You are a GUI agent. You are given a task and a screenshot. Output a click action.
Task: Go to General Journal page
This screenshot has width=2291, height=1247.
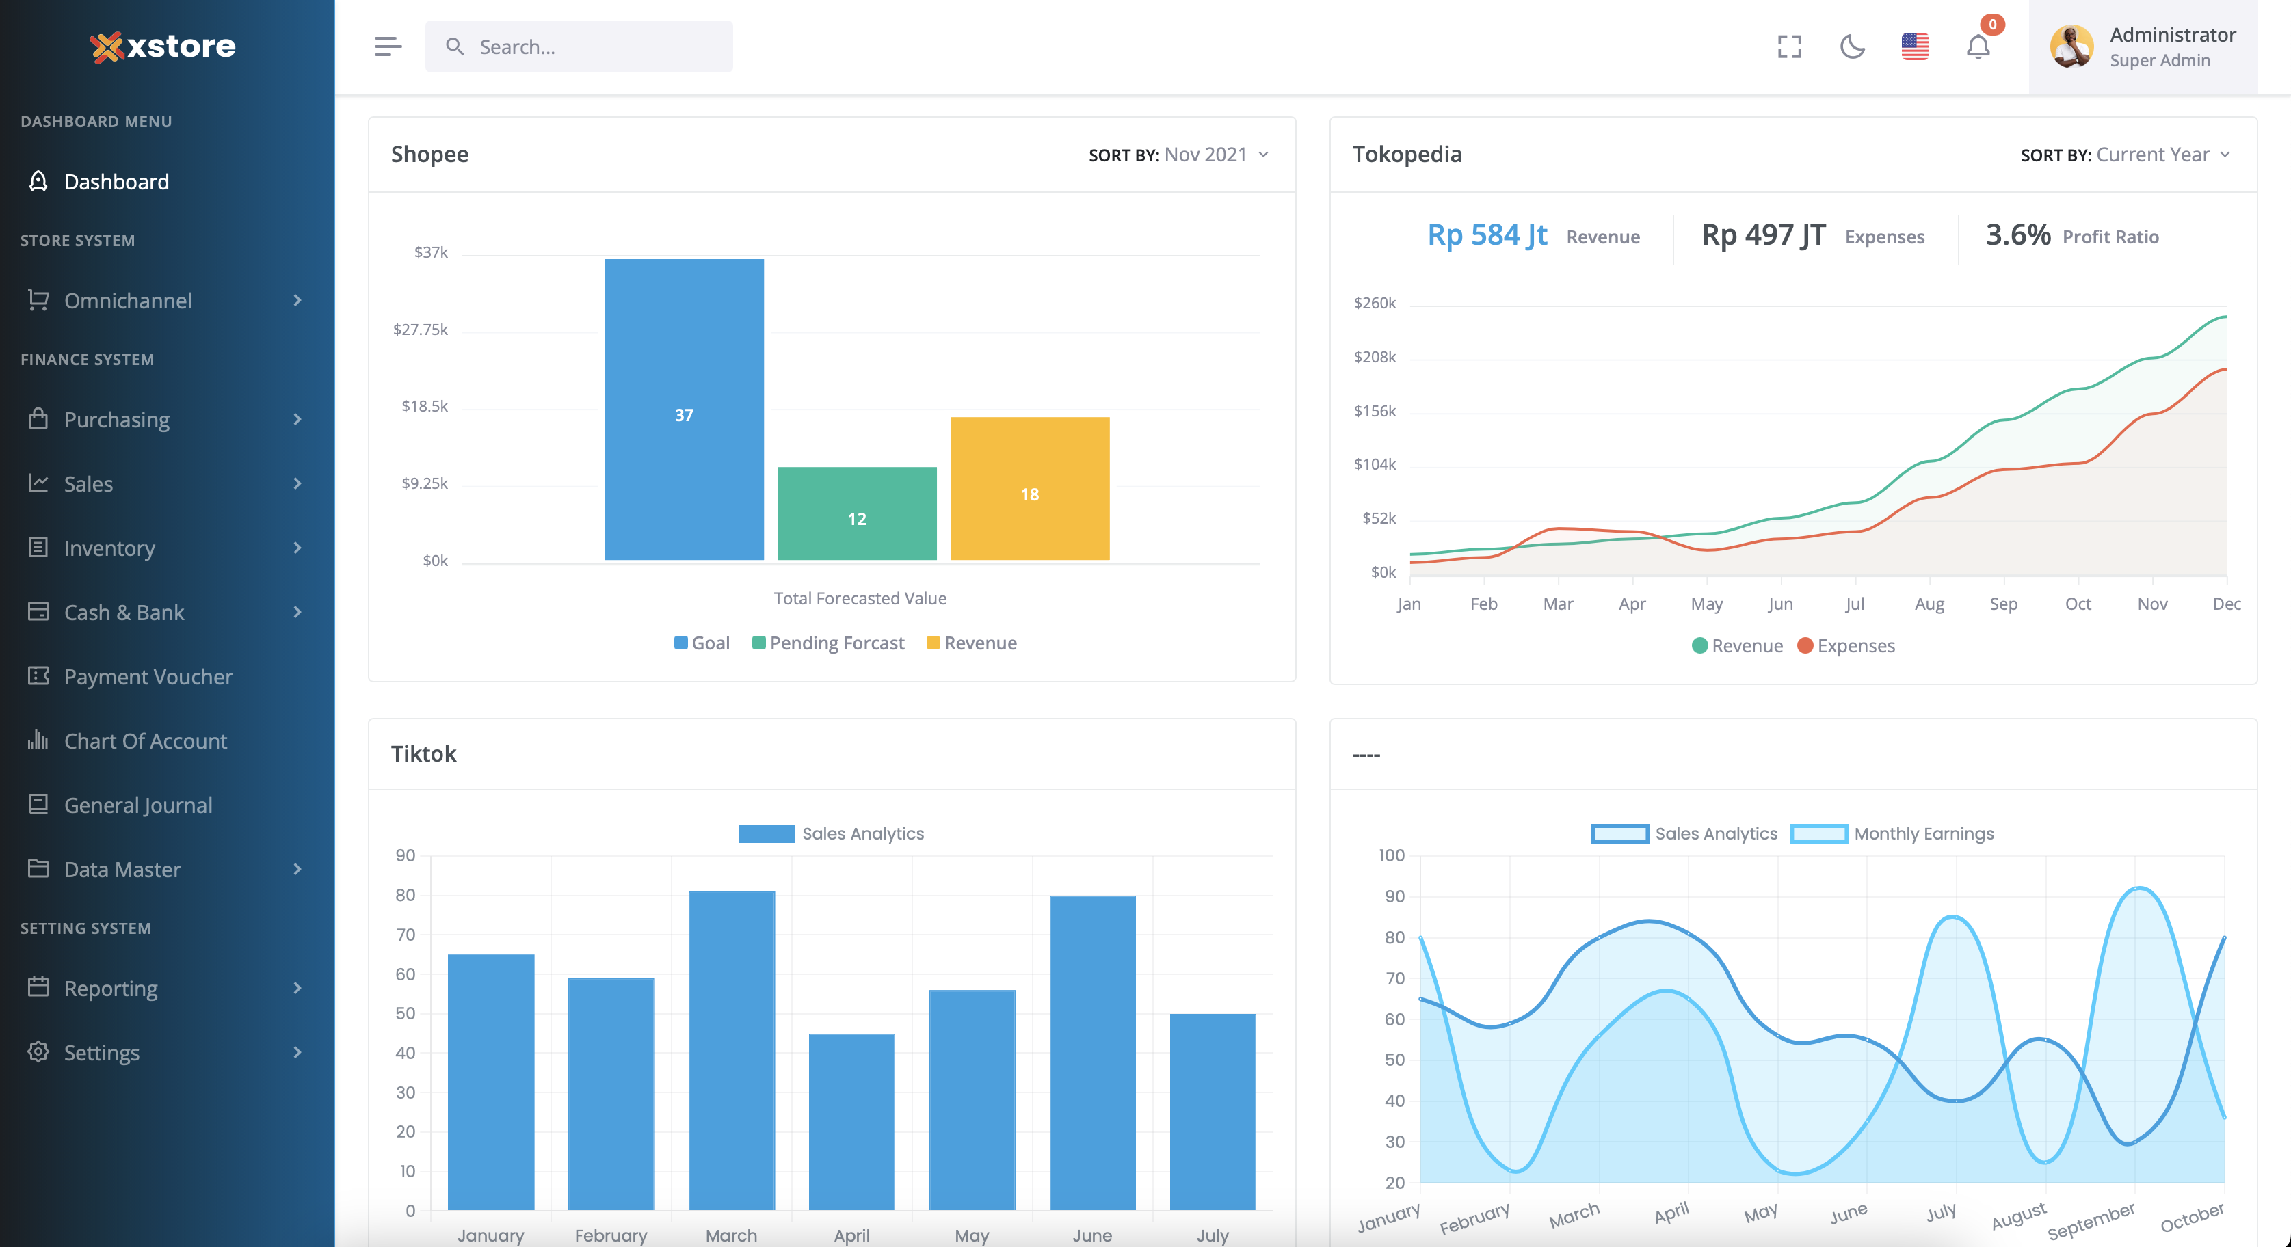pos(167,805)
